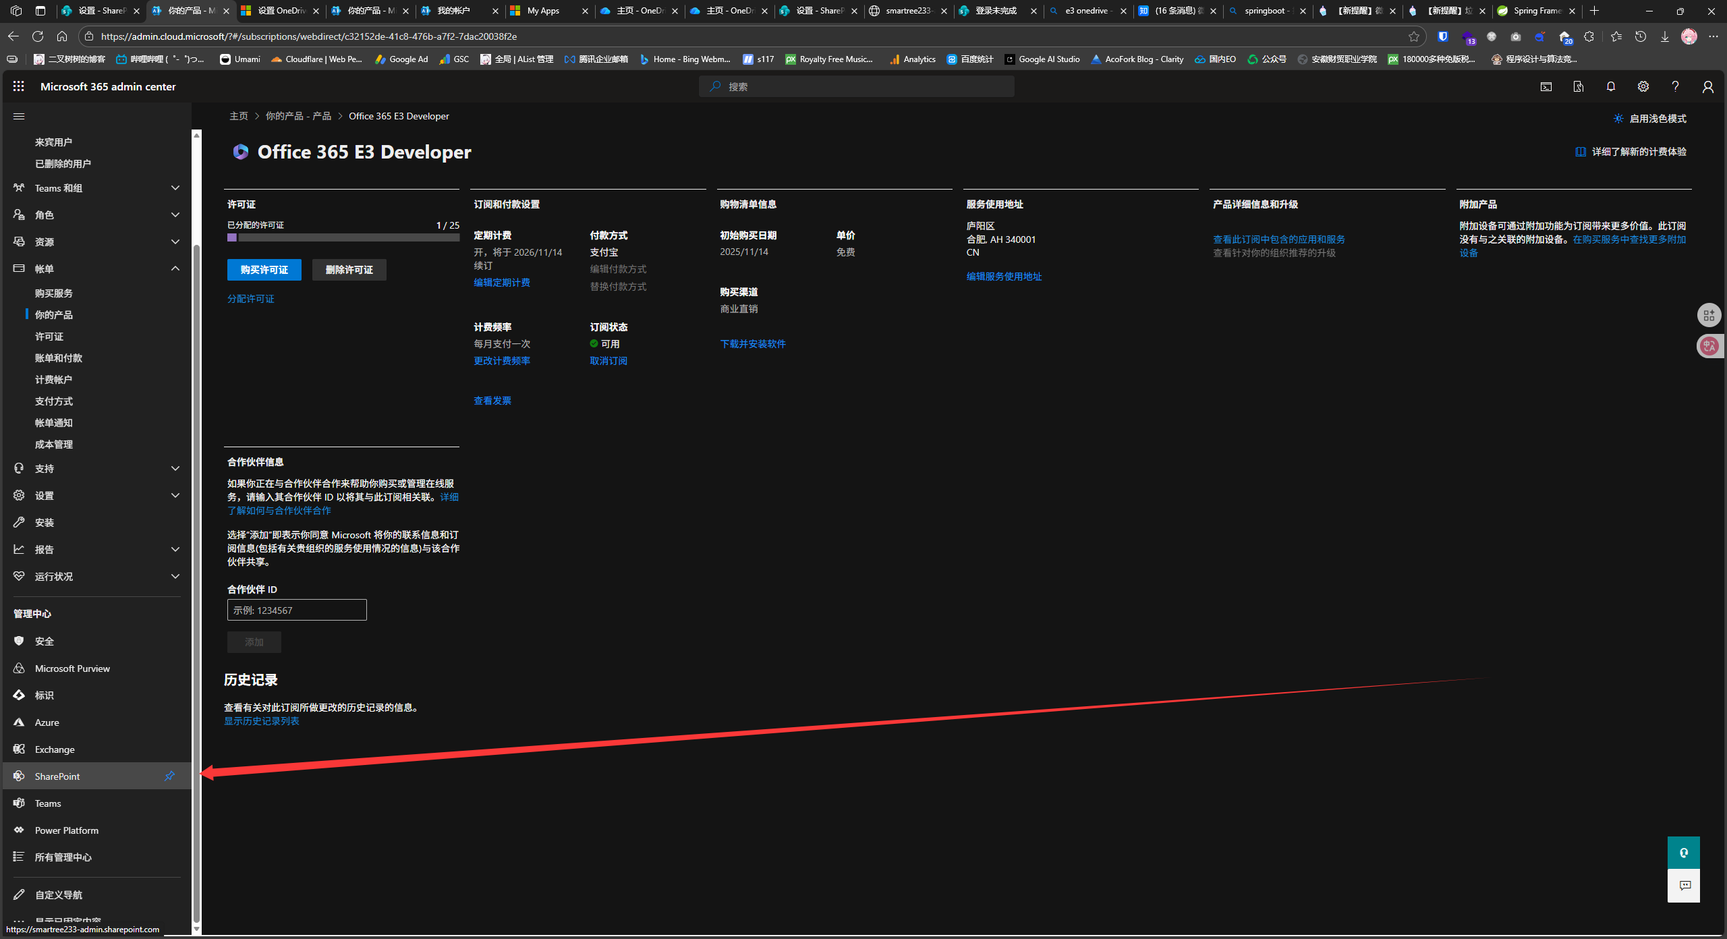
Task: Open Exchange admin center
Action: click(55, 749)
